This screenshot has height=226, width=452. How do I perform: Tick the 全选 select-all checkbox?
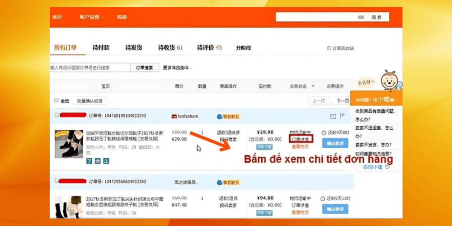tap(56, 100)
